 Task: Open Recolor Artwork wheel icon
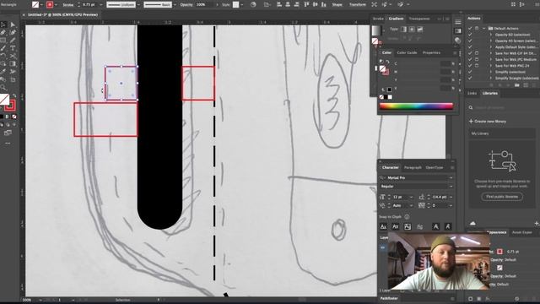(253, 4)
